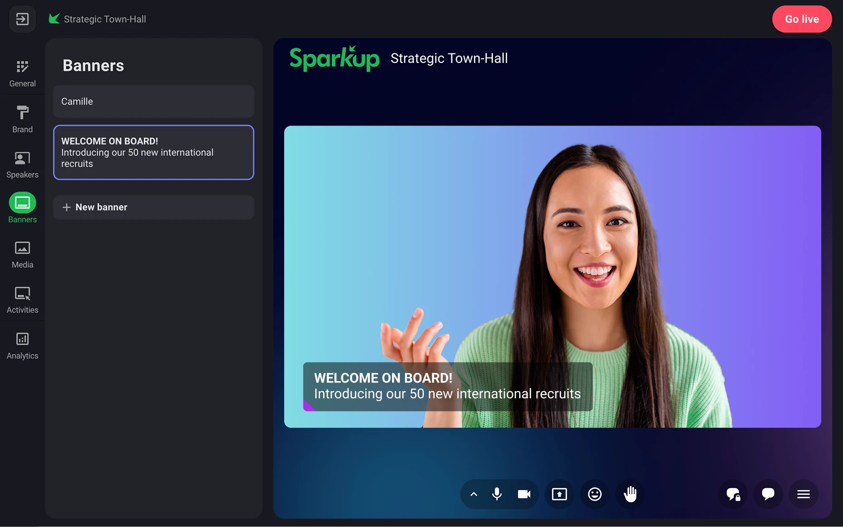The image size is (843, 527).
Task: Open the emoji reactions
Action: 595,494
